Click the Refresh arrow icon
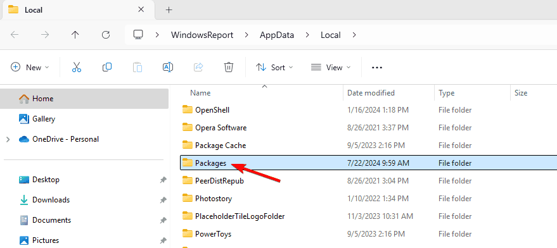 click(x=106, y=35)
